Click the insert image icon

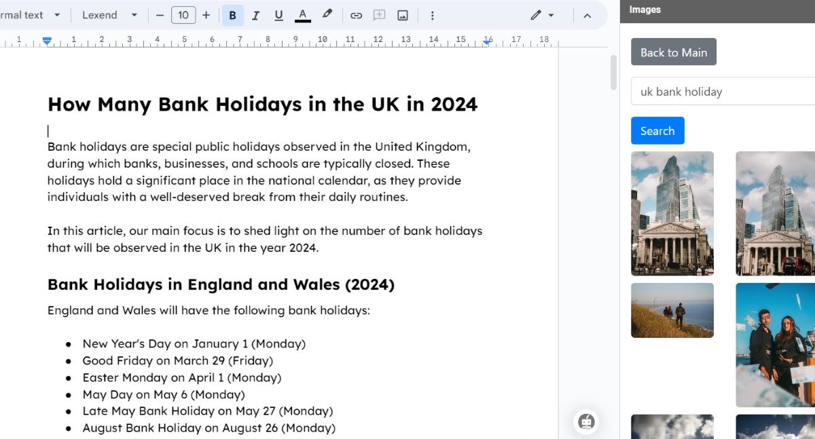coord(403,15)
